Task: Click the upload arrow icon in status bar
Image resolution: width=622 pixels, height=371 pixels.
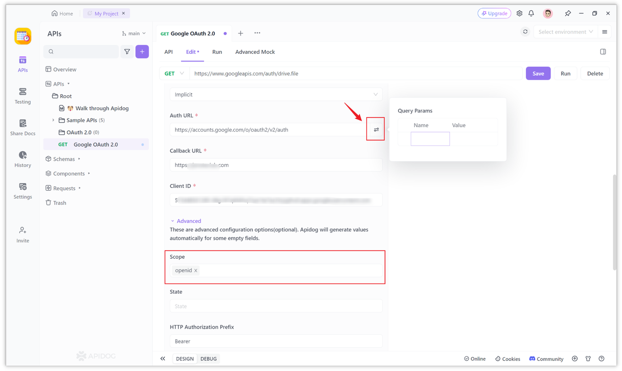Action: 575,359
